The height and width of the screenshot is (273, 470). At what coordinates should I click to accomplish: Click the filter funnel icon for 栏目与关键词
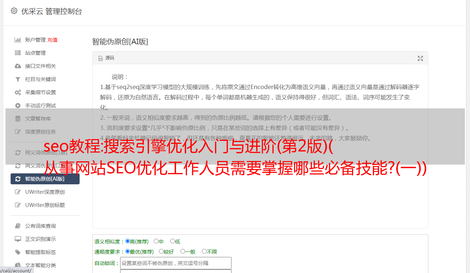[18, 79]
